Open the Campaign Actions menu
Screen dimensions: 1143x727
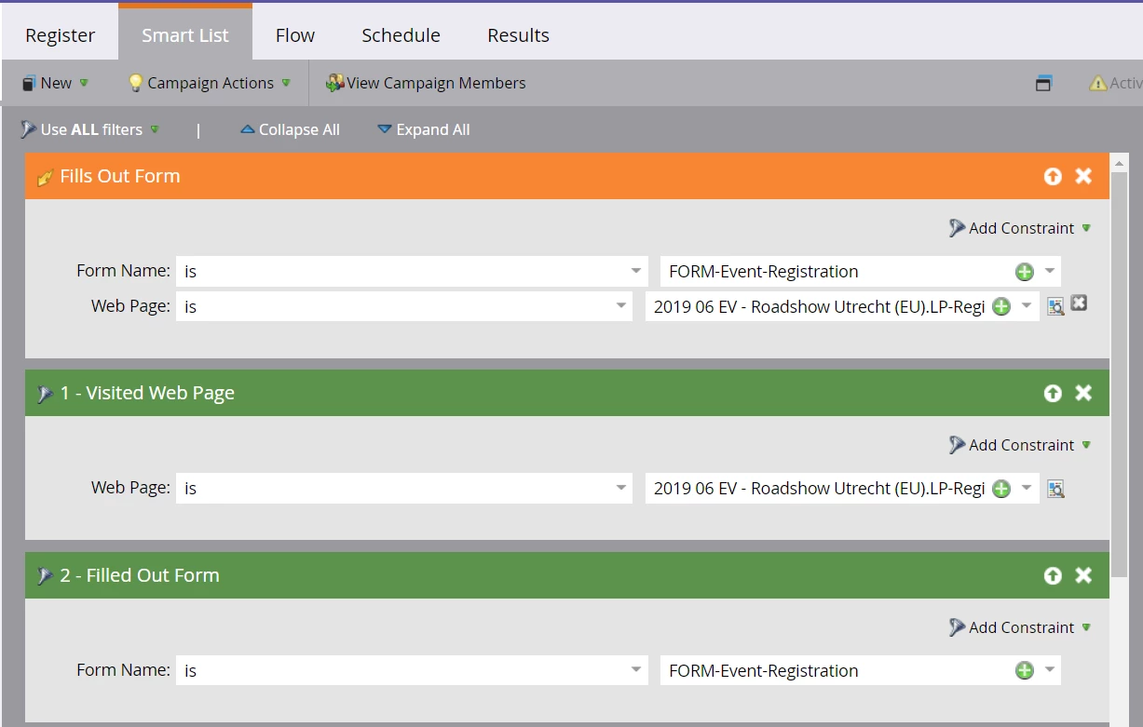[x=210, y=83]
